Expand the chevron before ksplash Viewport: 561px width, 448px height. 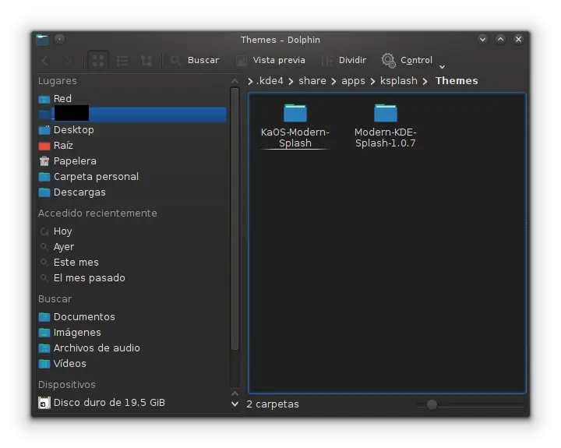pos(372,82)
